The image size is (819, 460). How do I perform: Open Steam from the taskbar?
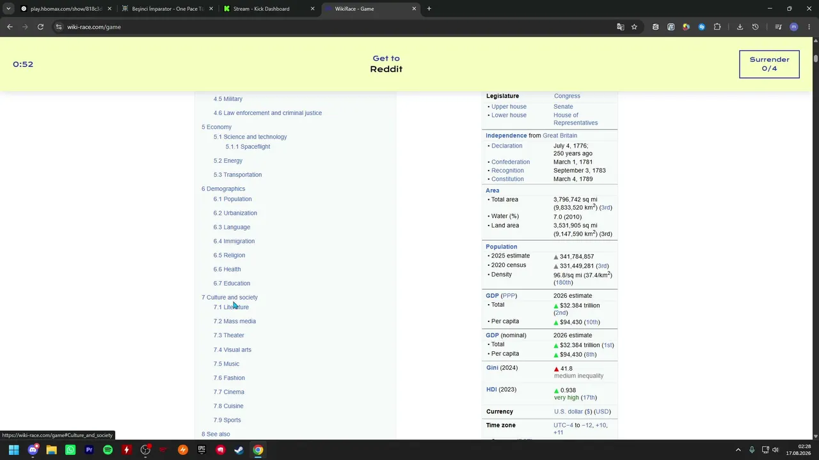point(239,450)
